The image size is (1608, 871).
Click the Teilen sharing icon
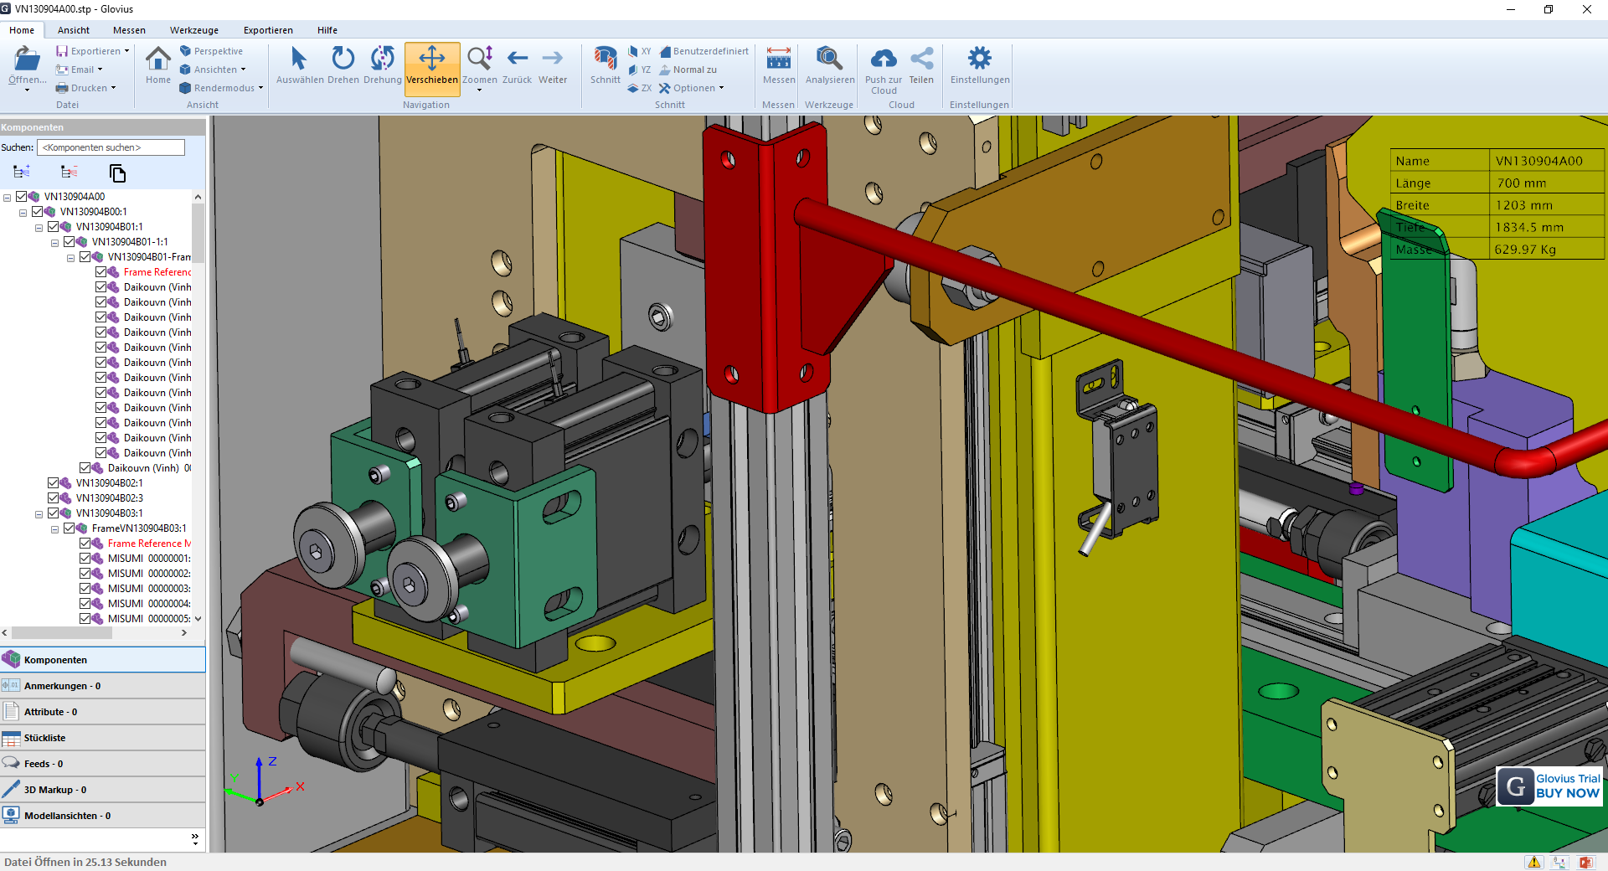(922, 60)
